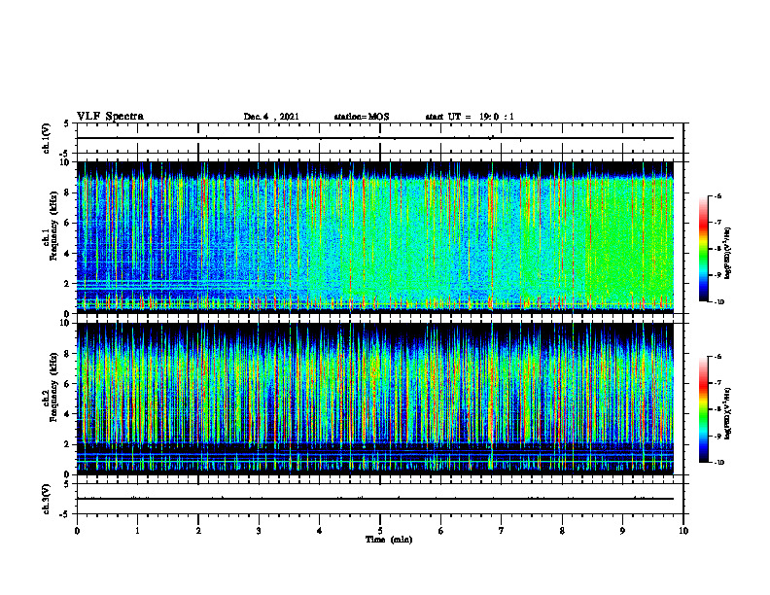This screenshot has width=770, height=595.
Task: Click the "station=MOS" header text
Action: click(362, 117)
